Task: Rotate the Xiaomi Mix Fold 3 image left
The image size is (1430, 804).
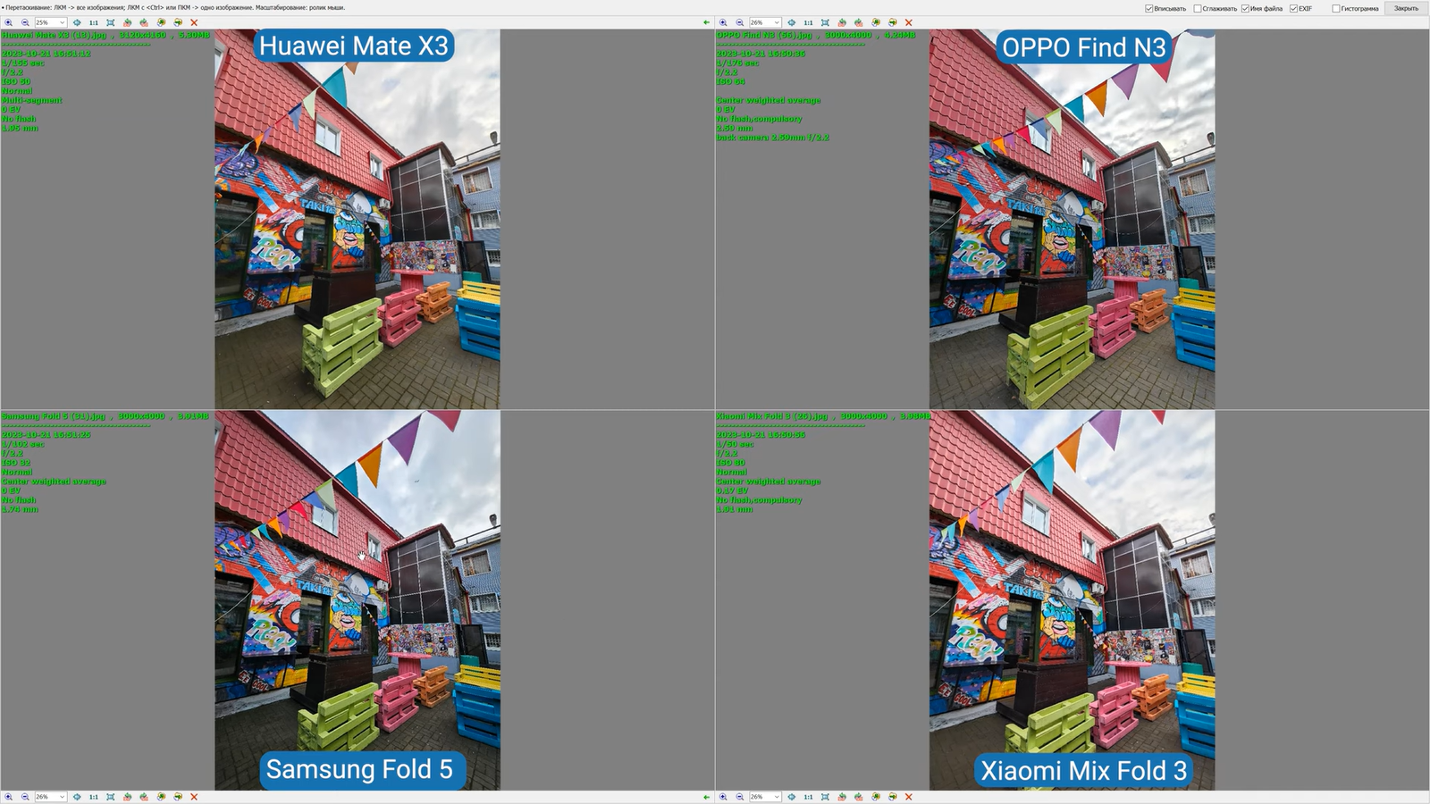Action: 843,797
